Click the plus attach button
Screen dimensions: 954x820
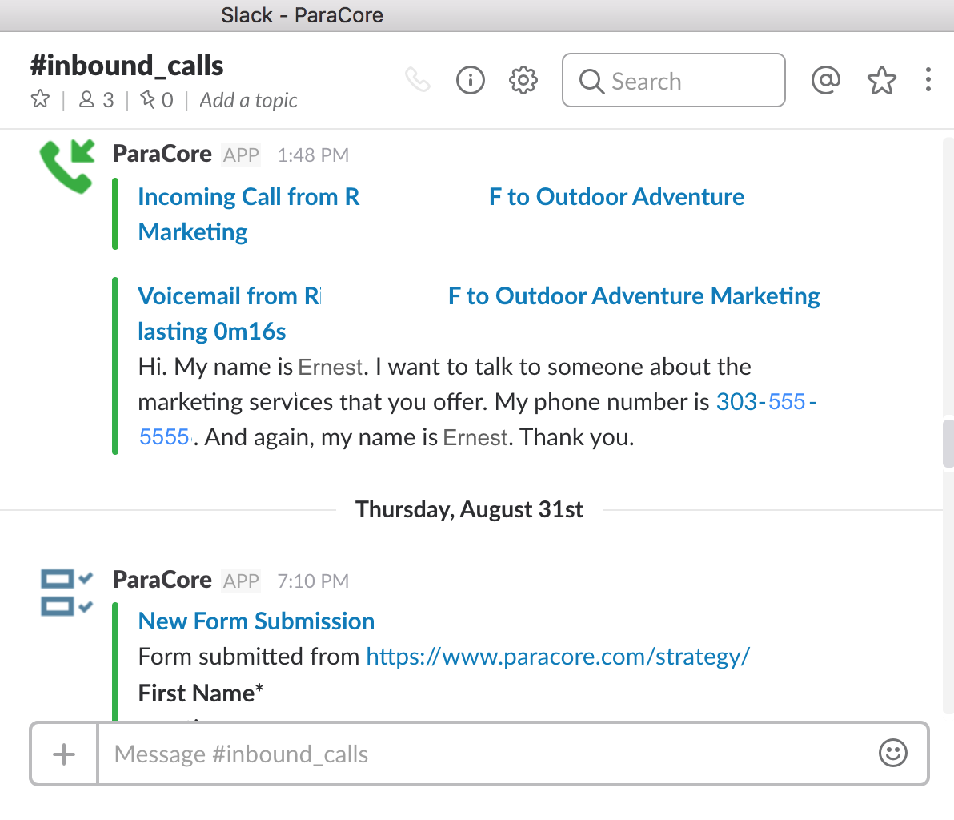click(x=64, y=754)
